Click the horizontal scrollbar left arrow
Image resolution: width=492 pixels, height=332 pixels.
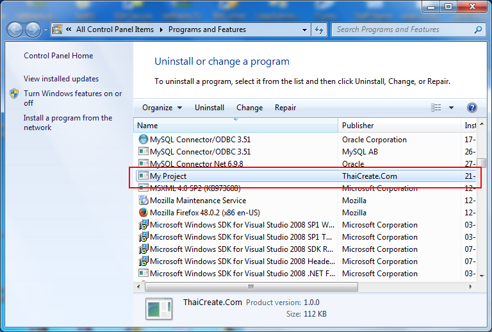coord(138,286)
